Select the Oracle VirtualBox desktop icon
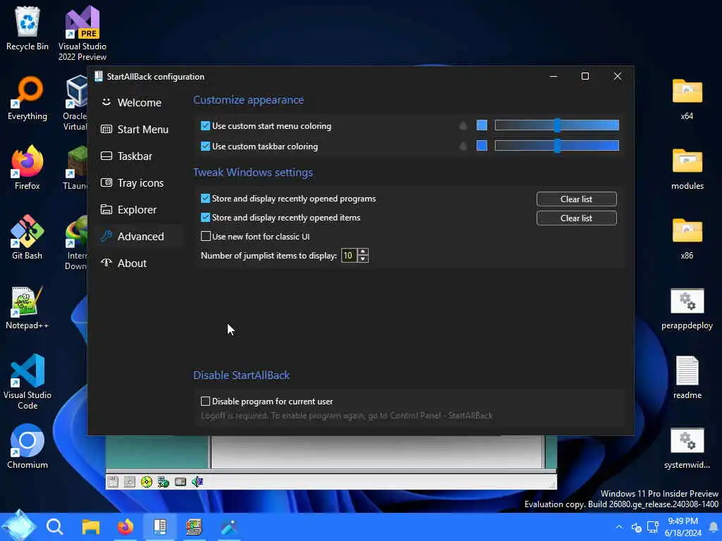 click(75, 104)
